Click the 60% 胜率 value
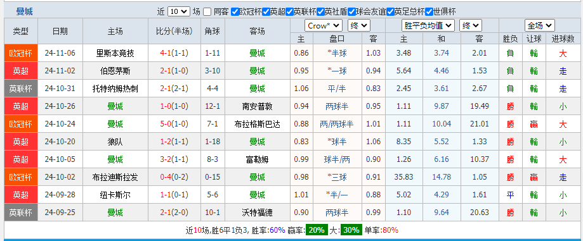The width and height of the screenshot is (583, 241). pos(277,230)
